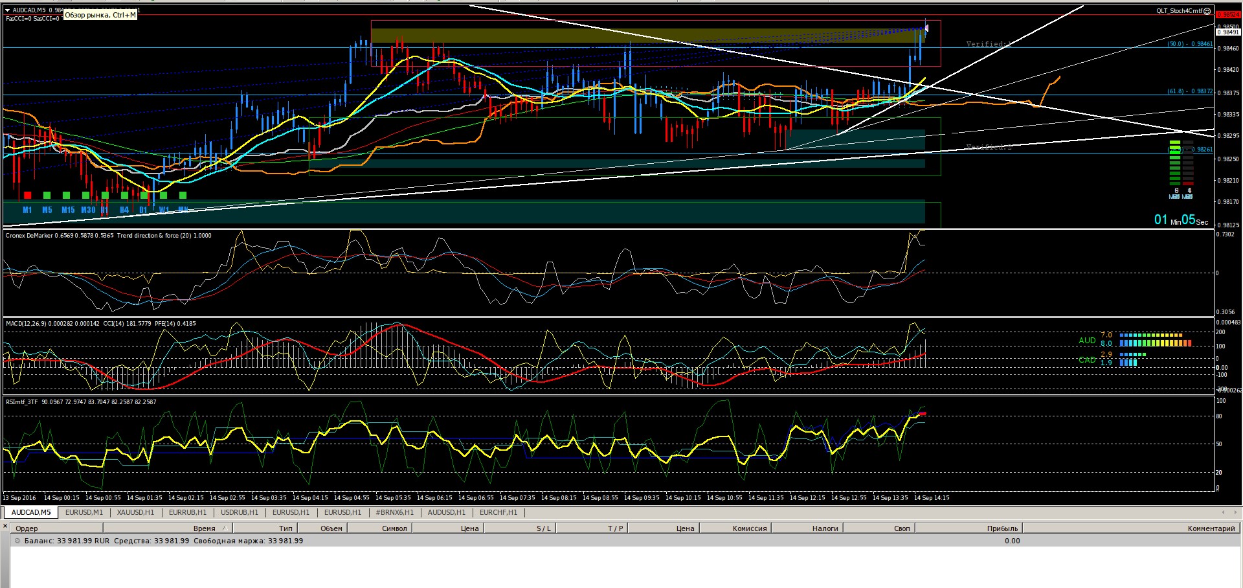Click the M30 timeframe label
Viewport: 1243px width, 588px height.
(x=88, y=210)
